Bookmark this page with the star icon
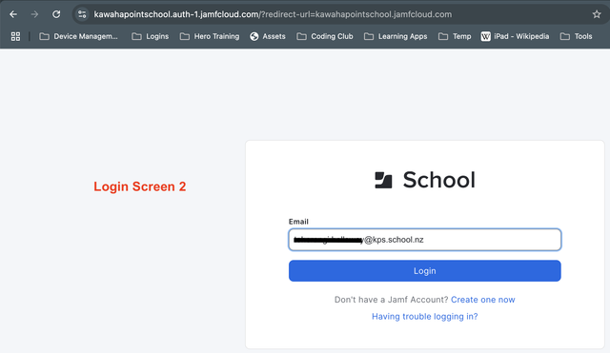 597,14
